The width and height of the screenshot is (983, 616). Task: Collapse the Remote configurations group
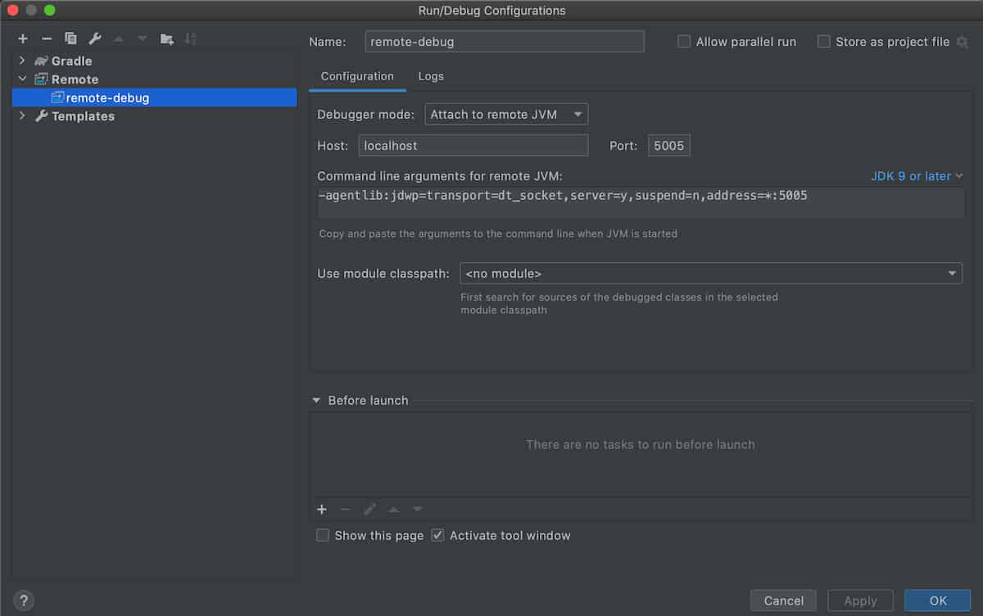21,79
